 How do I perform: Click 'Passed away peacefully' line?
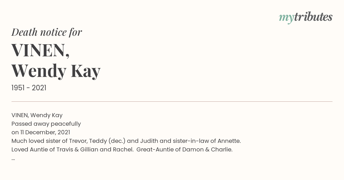pyautogui.click(x=46, y=124)
